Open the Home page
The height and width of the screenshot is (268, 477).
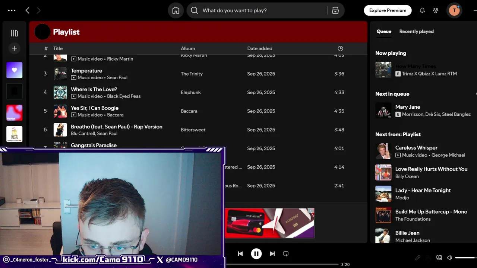pyautogui.click(x=176, y=10)
